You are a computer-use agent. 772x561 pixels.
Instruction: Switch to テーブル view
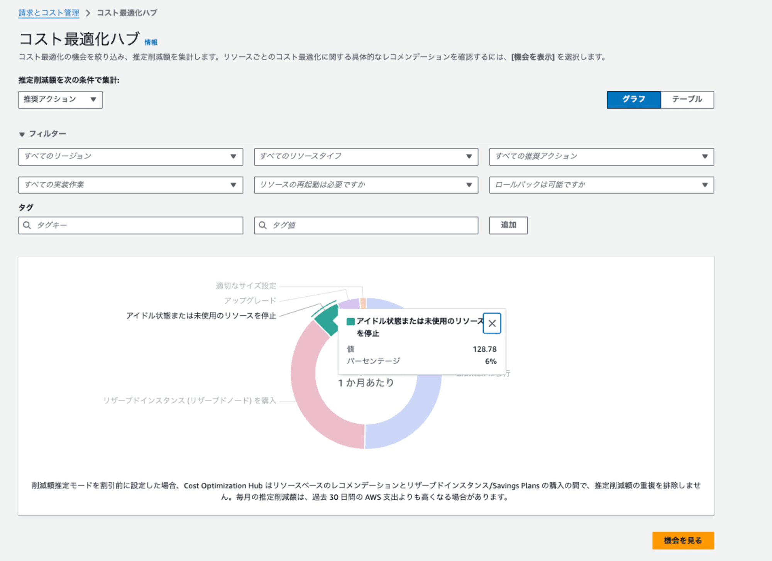[x=687, y=100]
